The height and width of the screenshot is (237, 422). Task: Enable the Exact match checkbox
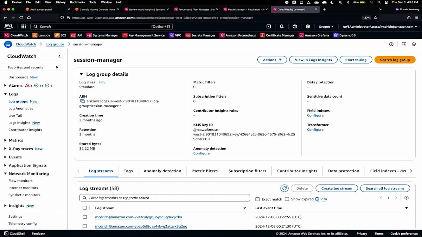pyautogui.click(x=257, y=199)
